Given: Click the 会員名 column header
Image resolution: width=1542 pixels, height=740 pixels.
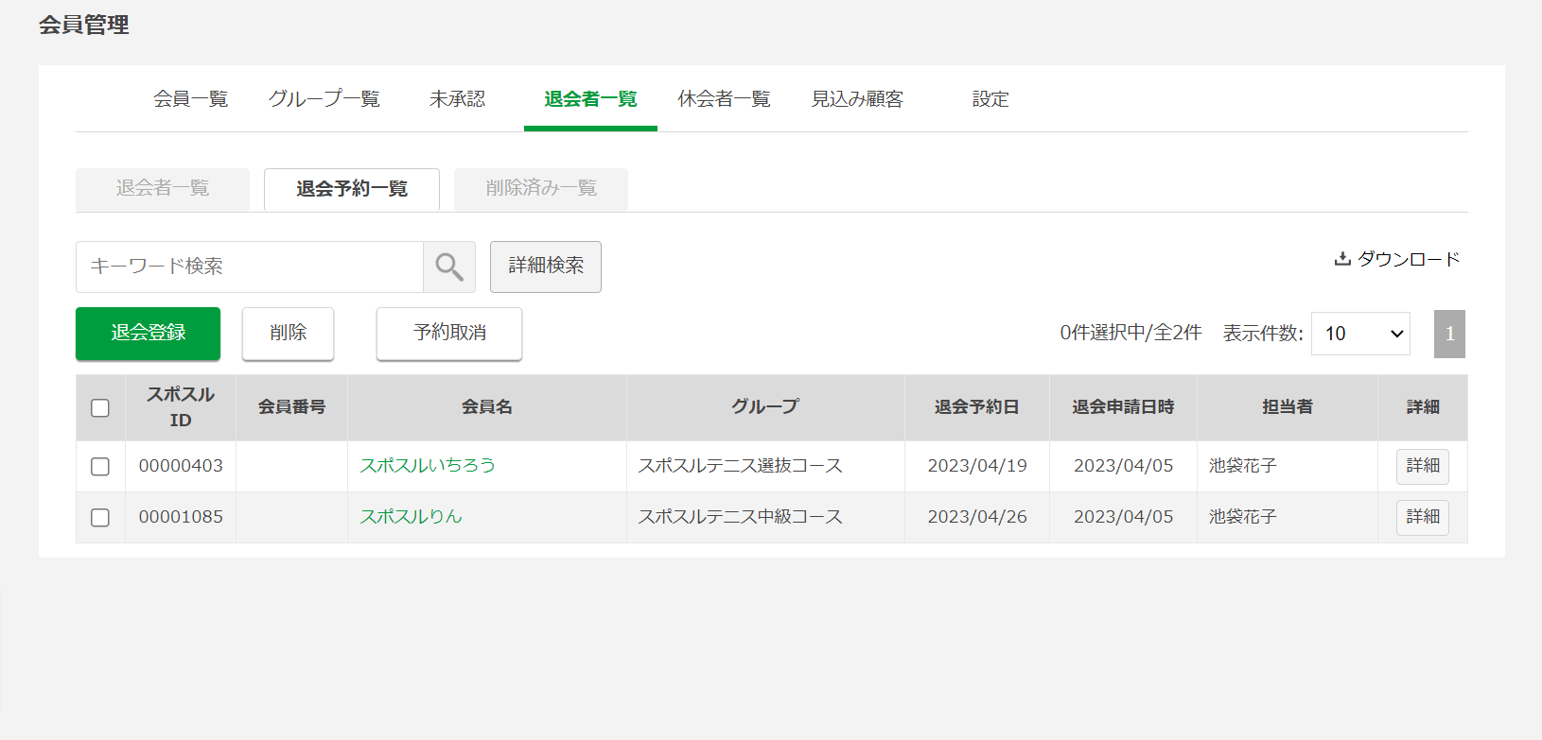Looking at the screenshot, I should click(x=487, y=407).
